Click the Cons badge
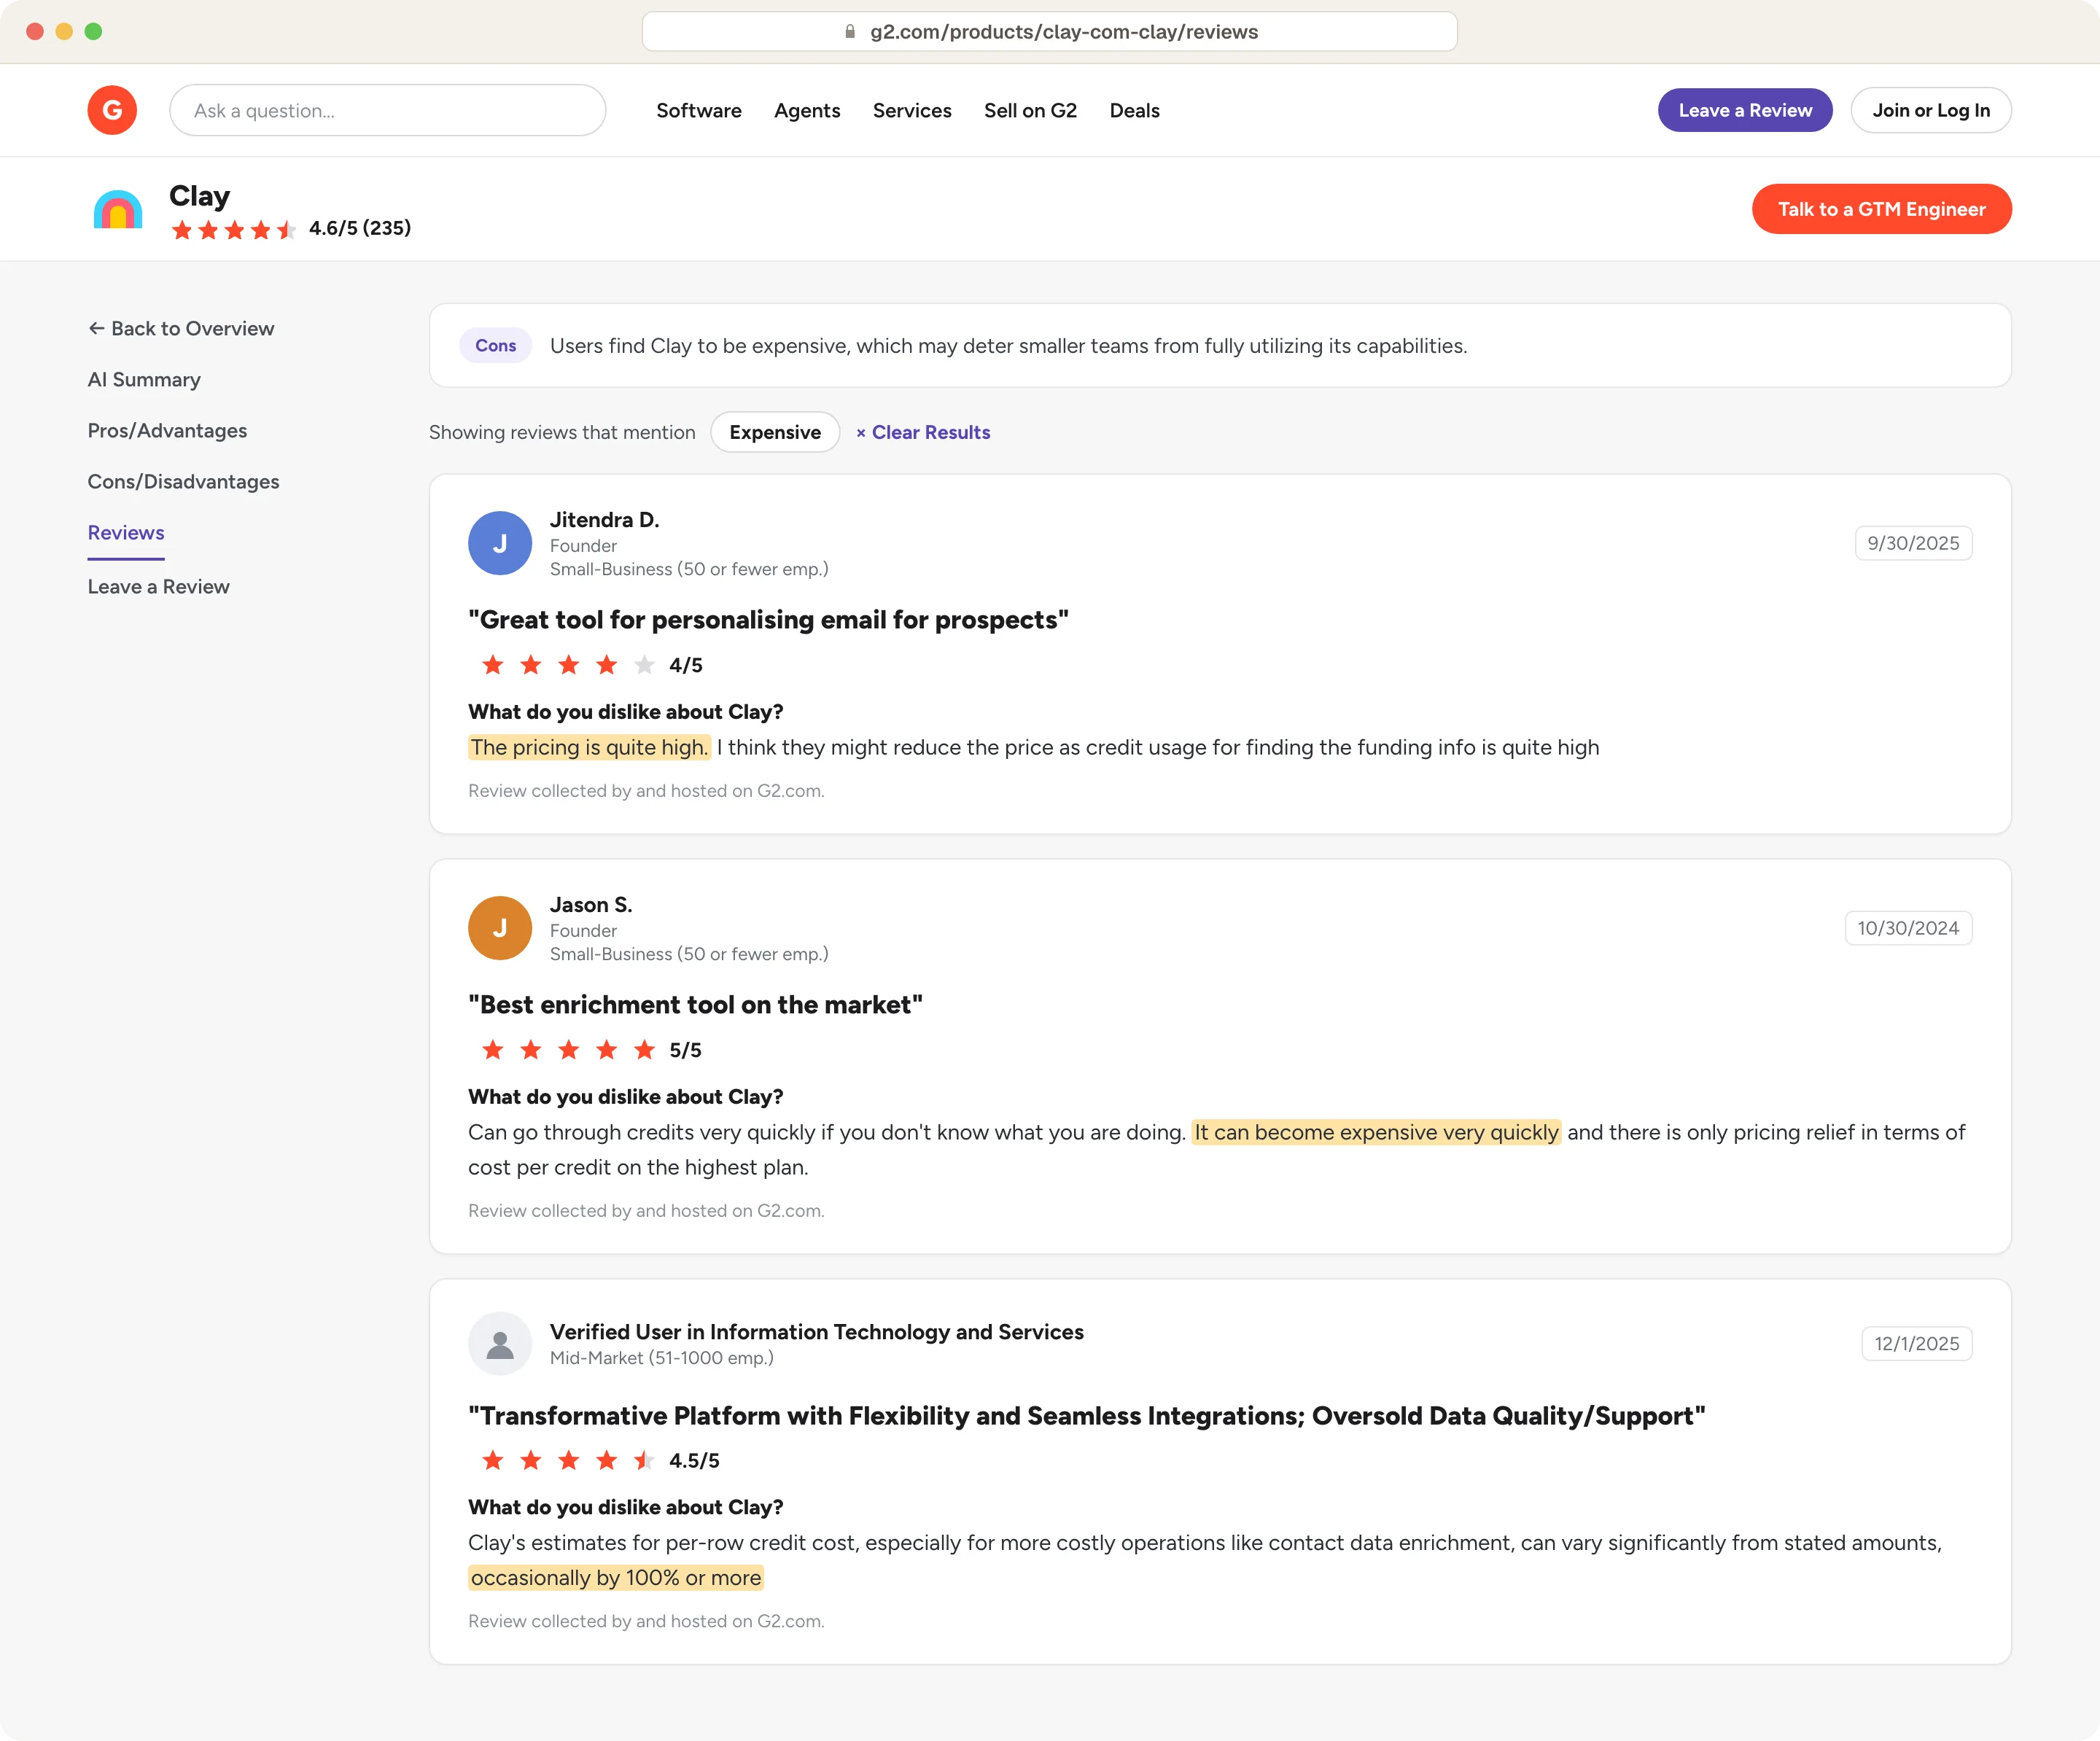Viewport: 2100px width, 1741px height. tap(495, 345)
